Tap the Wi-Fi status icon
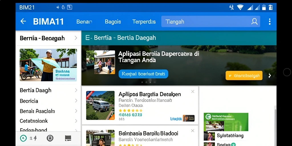The height and width of the screenshot is (146, 292). pos(240,7)
